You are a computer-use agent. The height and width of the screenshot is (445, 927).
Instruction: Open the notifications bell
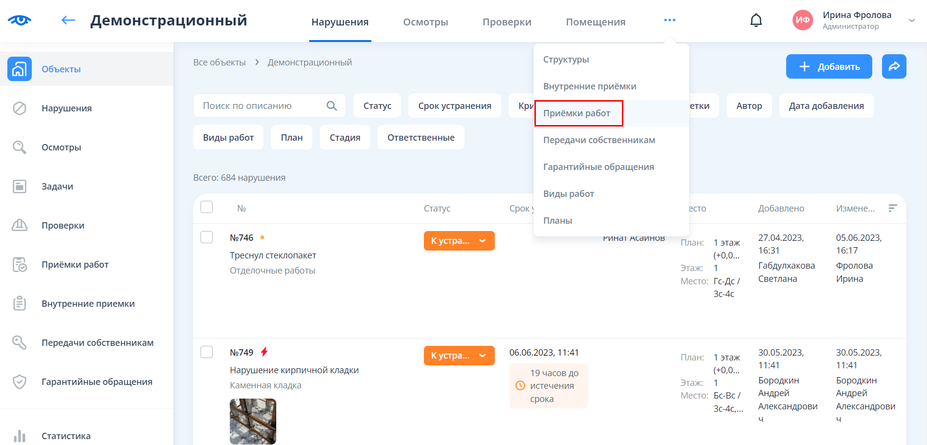point(756,21)
